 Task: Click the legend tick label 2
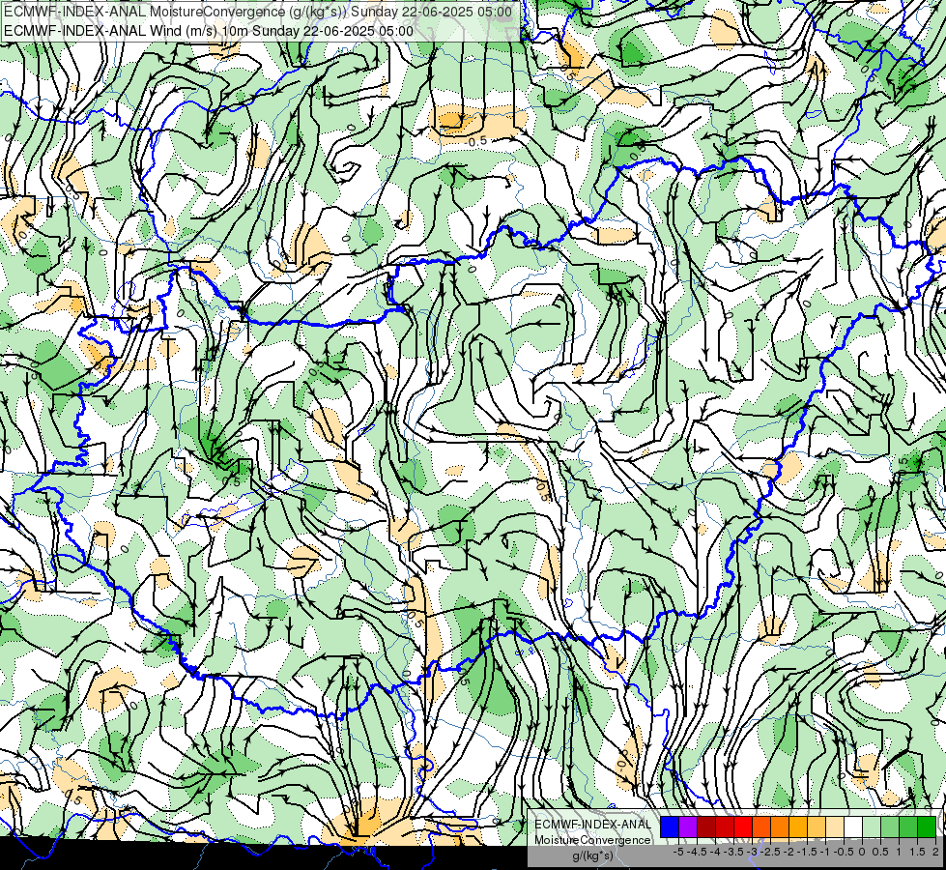pos(935,852)
